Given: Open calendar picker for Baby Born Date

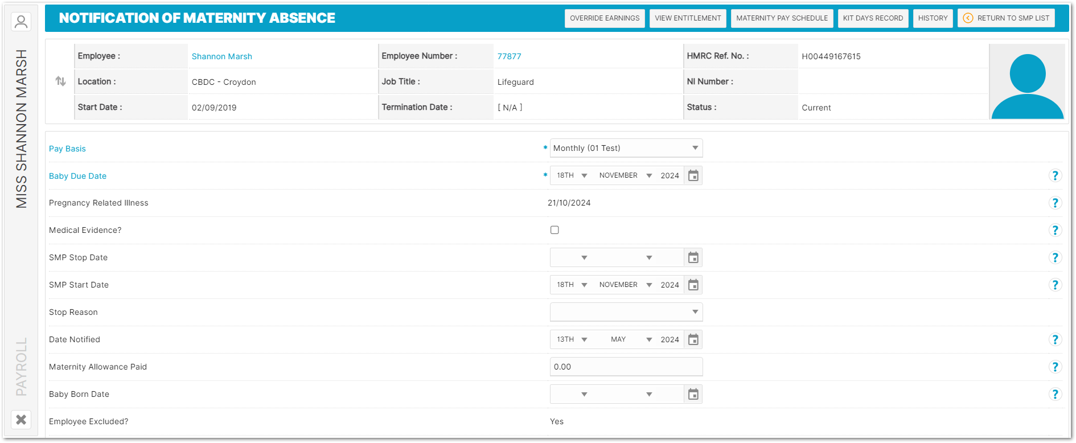Looking at the screenshot, I should (693, 394).
